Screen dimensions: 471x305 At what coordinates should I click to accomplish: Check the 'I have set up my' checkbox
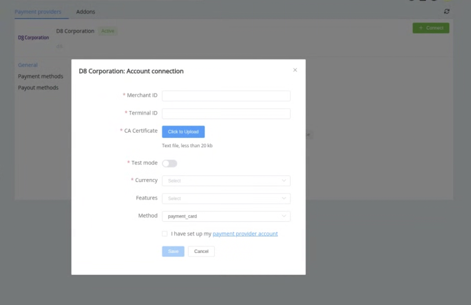(165, 234)
